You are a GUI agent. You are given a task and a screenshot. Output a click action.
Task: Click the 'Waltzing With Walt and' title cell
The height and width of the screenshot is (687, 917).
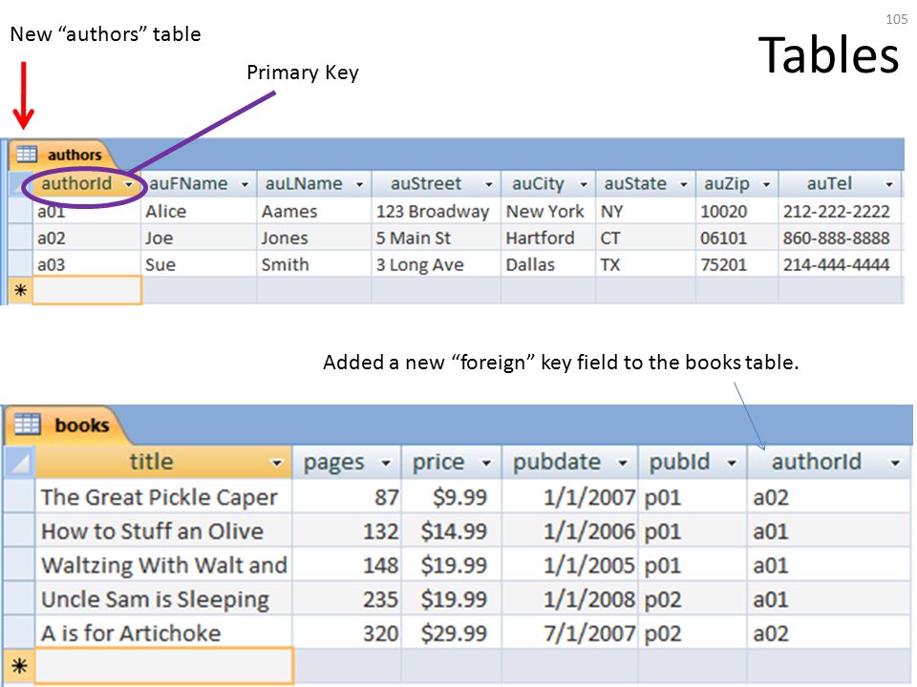click(x=163, y=565)
